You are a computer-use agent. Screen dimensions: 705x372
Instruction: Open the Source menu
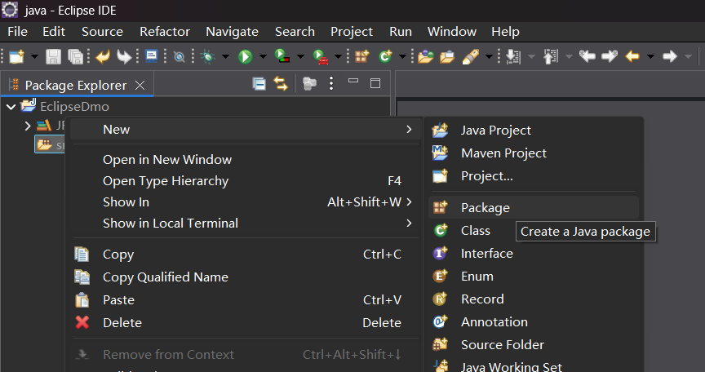tap(103, 32)
